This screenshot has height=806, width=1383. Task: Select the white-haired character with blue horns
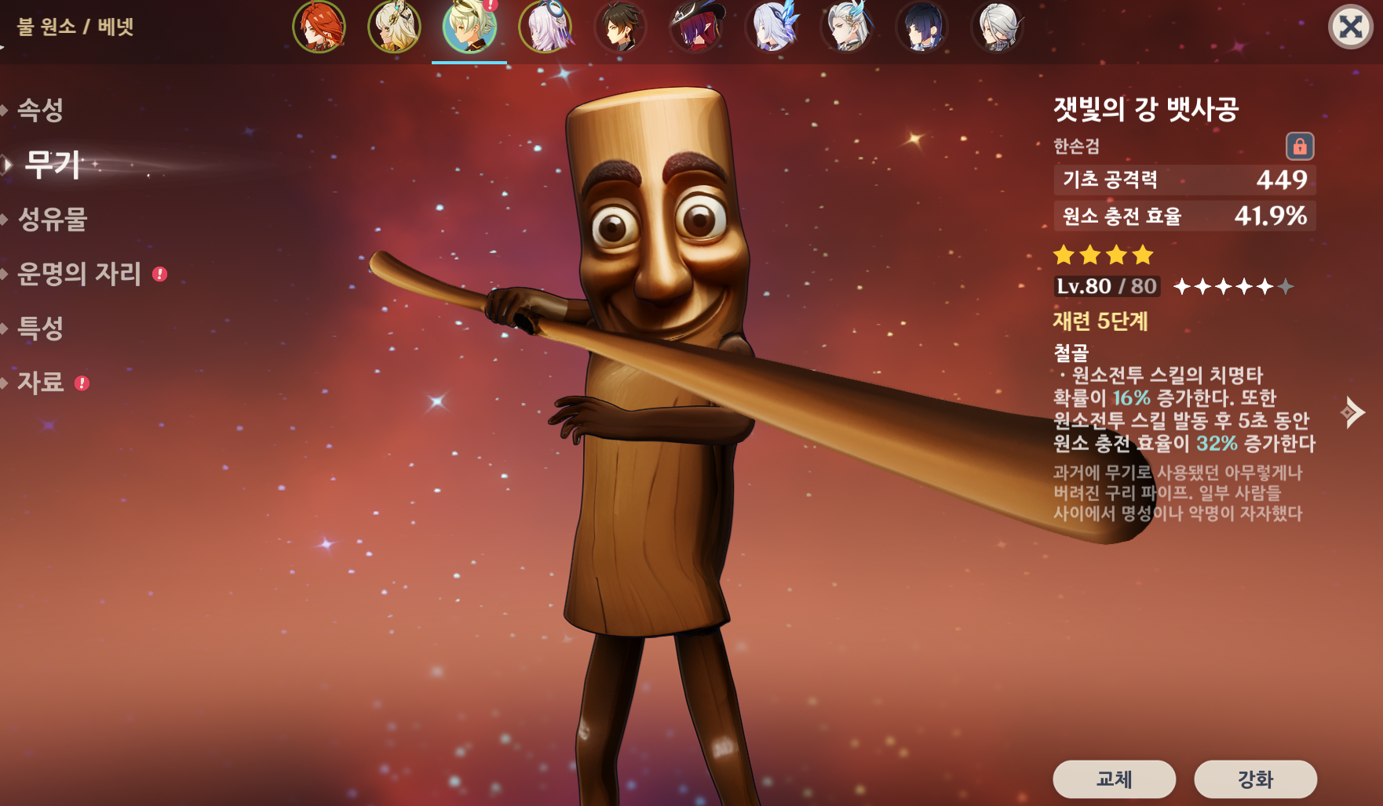click(x=847, y=27)
